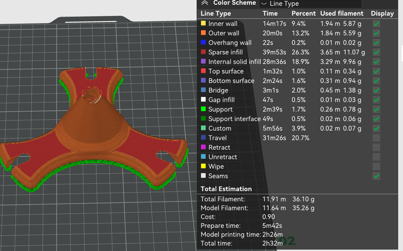Screen dimensions: 403x251
Task: Click the Time column header
Action: pos(270,13)
